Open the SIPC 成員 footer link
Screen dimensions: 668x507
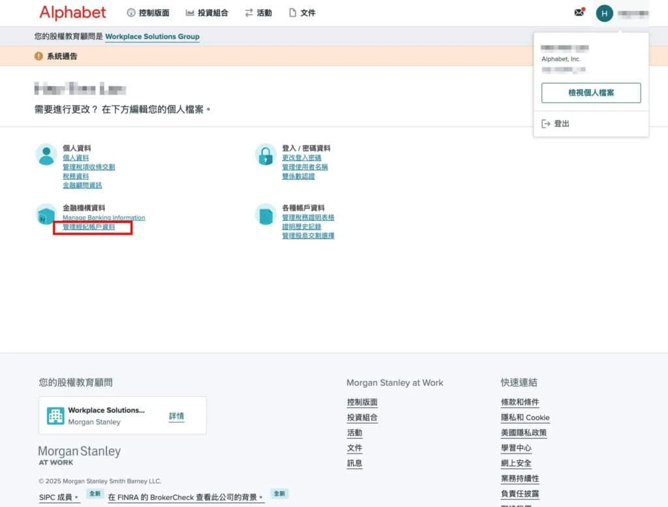(x=58, y=497)
